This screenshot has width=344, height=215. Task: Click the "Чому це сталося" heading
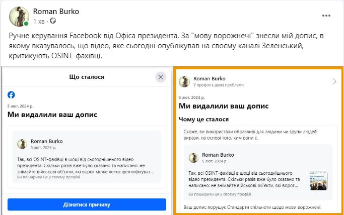(x=204, y=120)
